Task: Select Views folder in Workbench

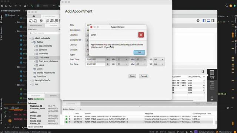Action: (x=40, y=69)
